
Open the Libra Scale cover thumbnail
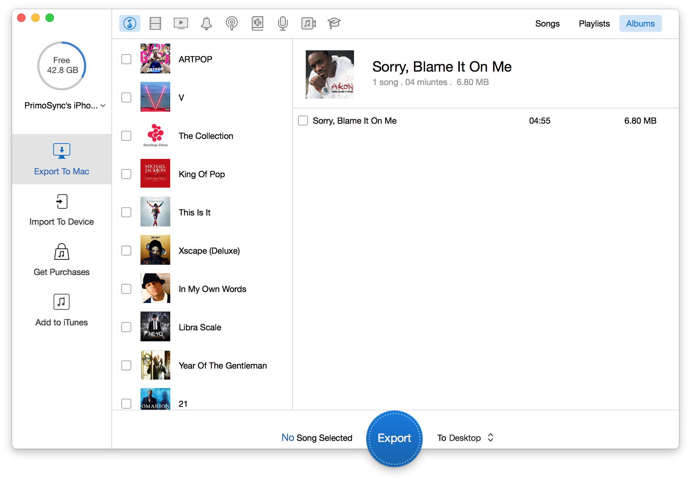pyautogui.click(x=155, y=326)
